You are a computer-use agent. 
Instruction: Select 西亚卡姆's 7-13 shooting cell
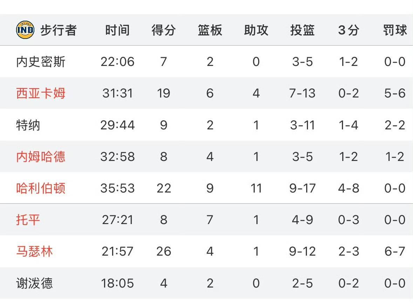302,93
